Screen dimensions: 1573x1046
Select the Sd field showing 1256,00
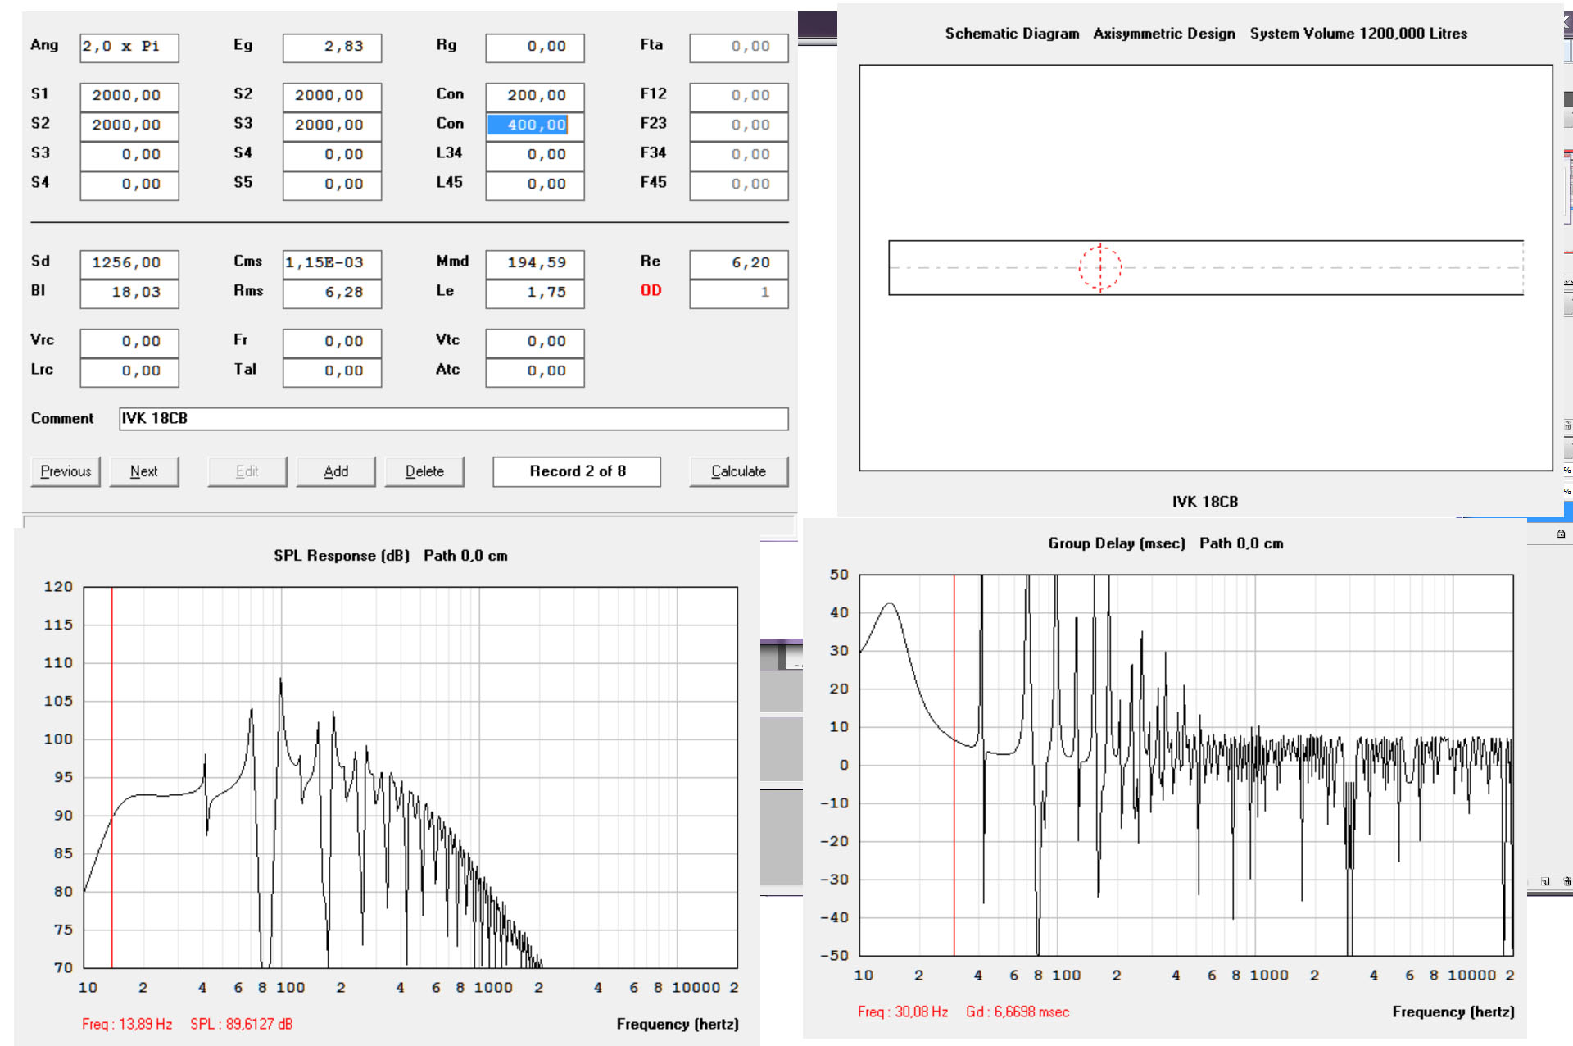click(129, 263)
